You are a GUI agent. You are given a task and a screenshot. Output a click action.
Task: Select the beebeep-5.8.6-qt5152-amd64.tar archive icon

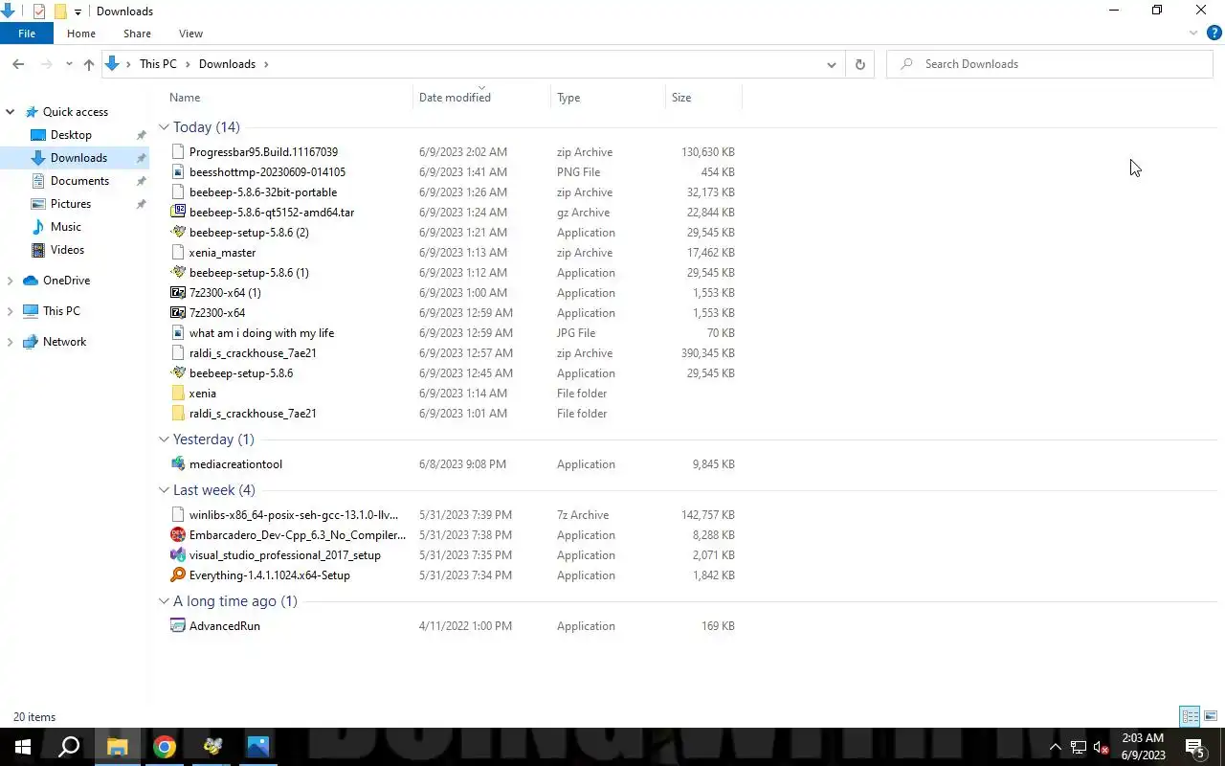(177, 213)
